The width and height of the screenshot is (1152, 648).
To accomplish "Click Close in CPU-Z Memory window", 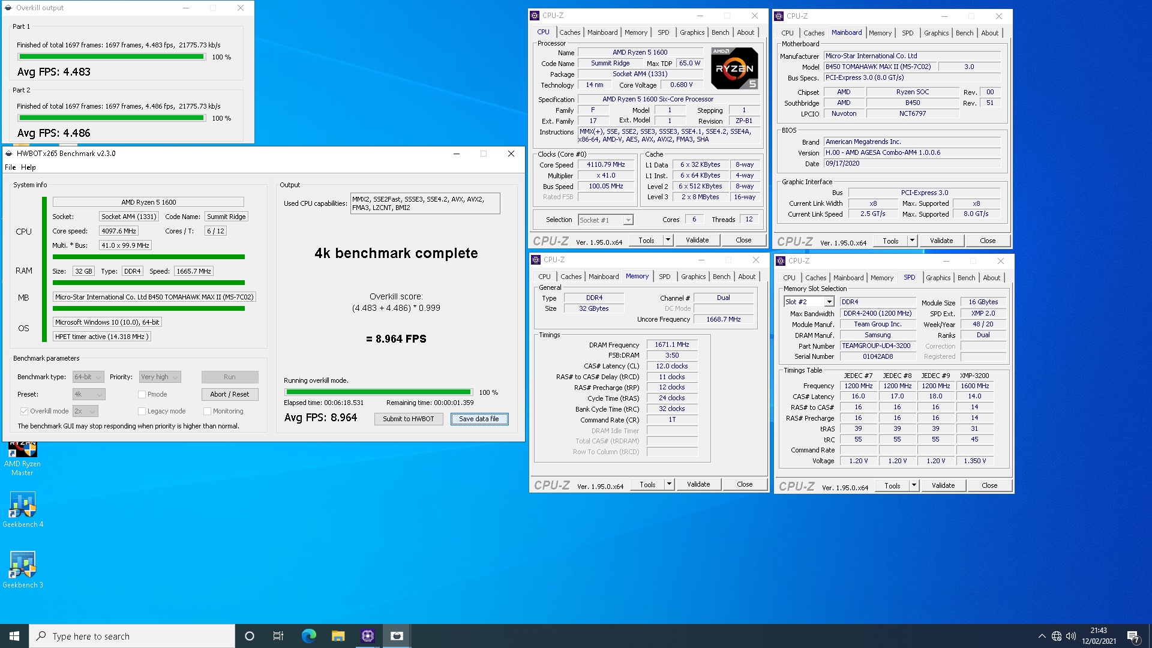I will click(x=745, y=484).
